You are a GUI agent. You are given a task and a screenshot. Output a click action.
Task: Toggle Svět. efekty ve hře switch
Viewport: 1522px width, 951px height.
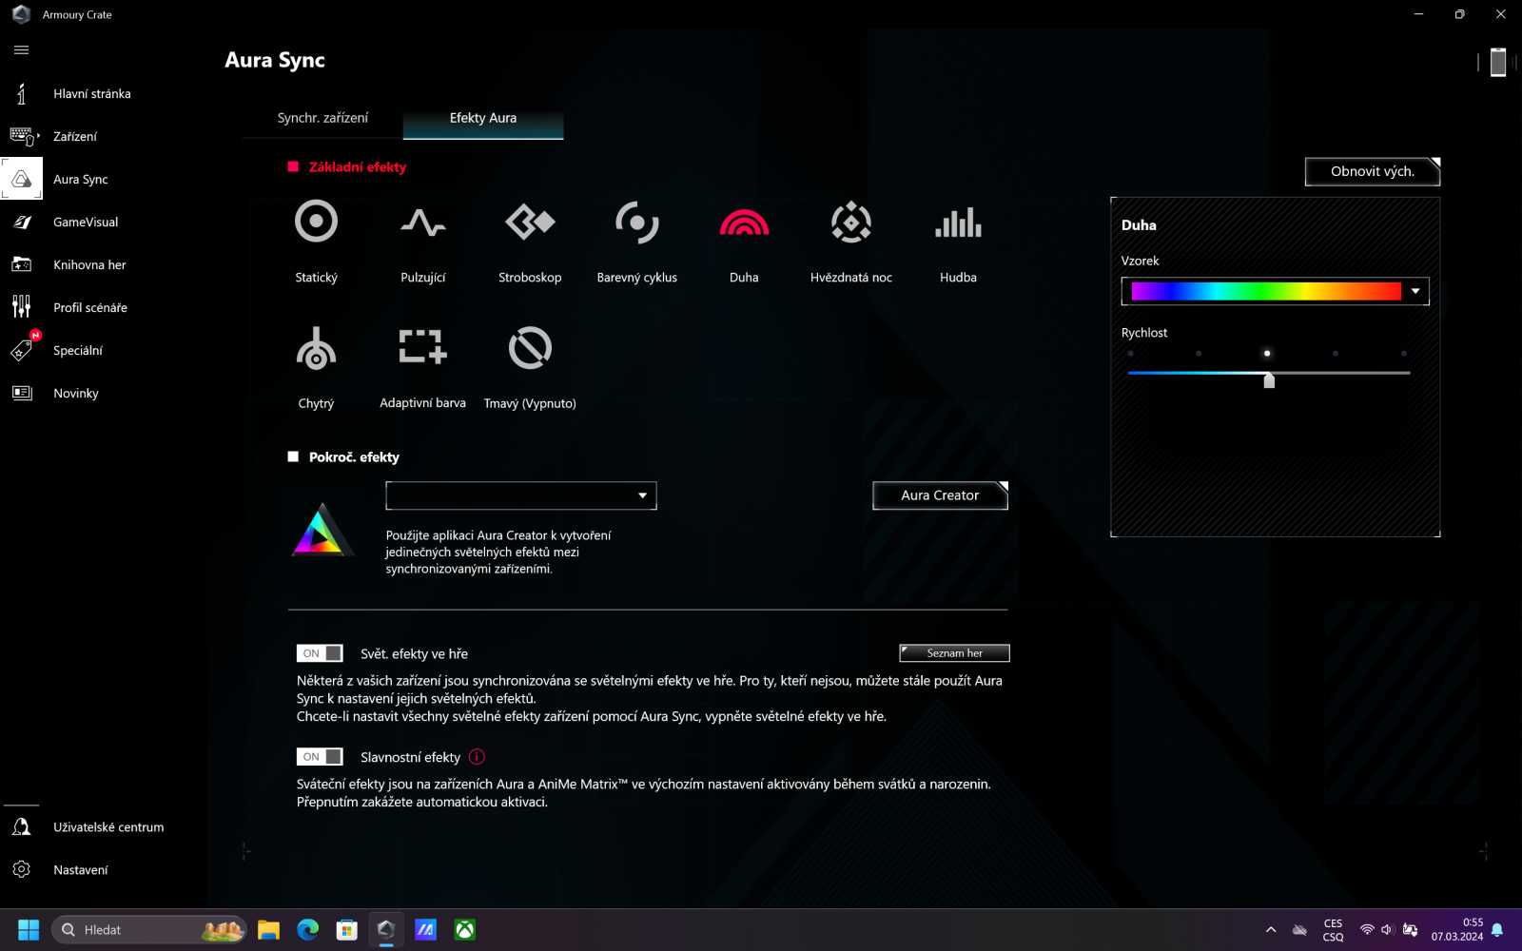point(320,653)
